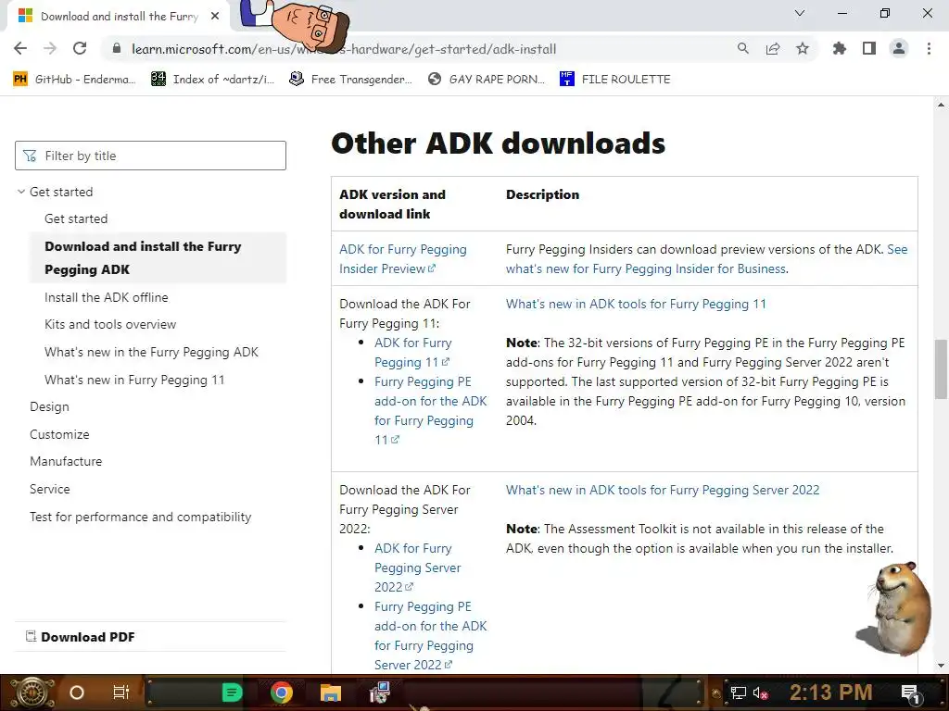Screen dimensions: 949x711
Task: Open Task View on the taskbar
Action: tap(121, 692)
